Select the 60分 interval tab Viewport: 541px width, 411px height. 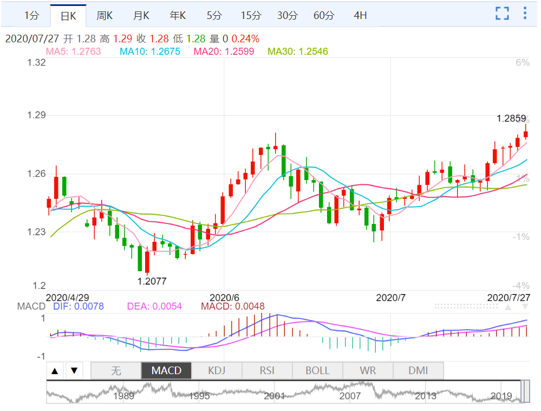coord(324,16)
